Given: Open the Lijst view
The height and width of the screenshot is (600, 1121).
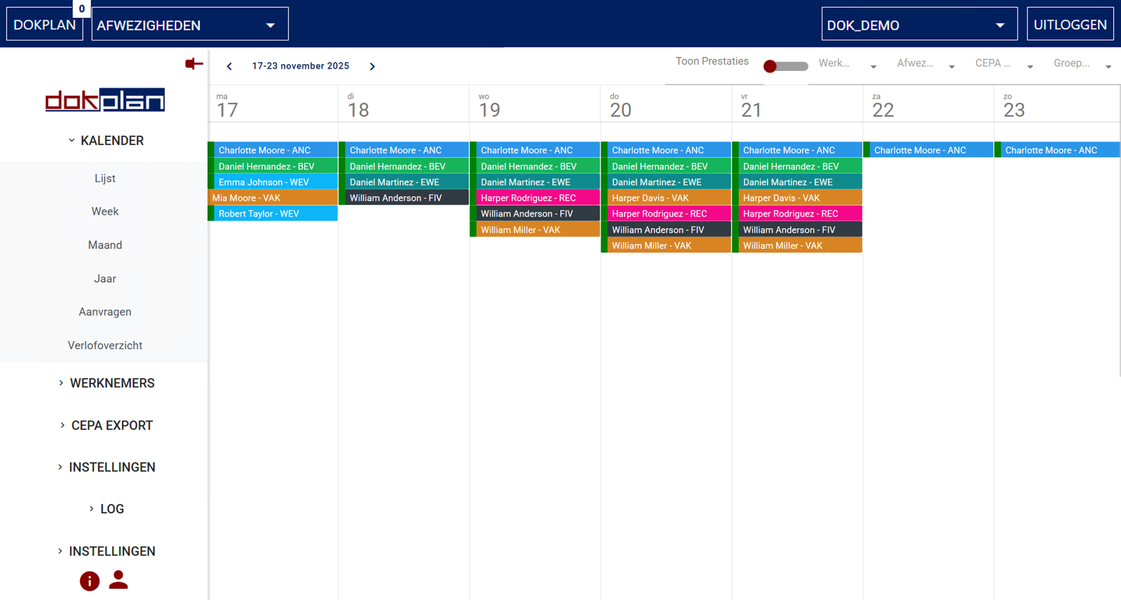Looking at the screenshot, I should coord(105,178).
